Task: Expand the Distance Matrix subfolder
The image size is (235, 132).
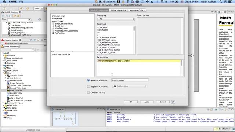Action: pos(6,76)
